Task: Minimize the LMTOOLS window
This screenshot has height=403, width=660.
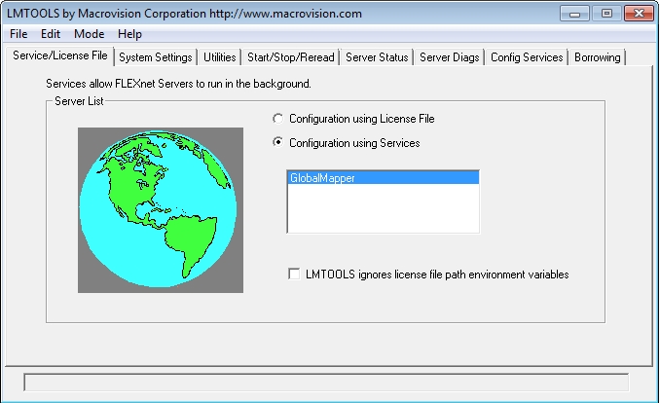Action: 578,13
